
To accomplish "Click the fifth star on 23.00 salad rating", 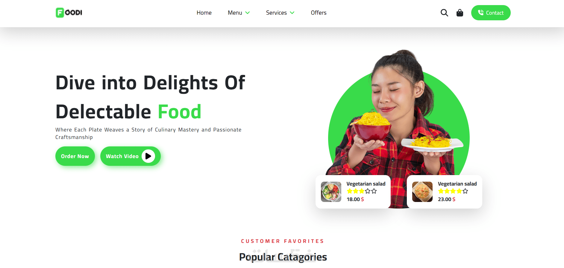I will [x=465, y=191].
